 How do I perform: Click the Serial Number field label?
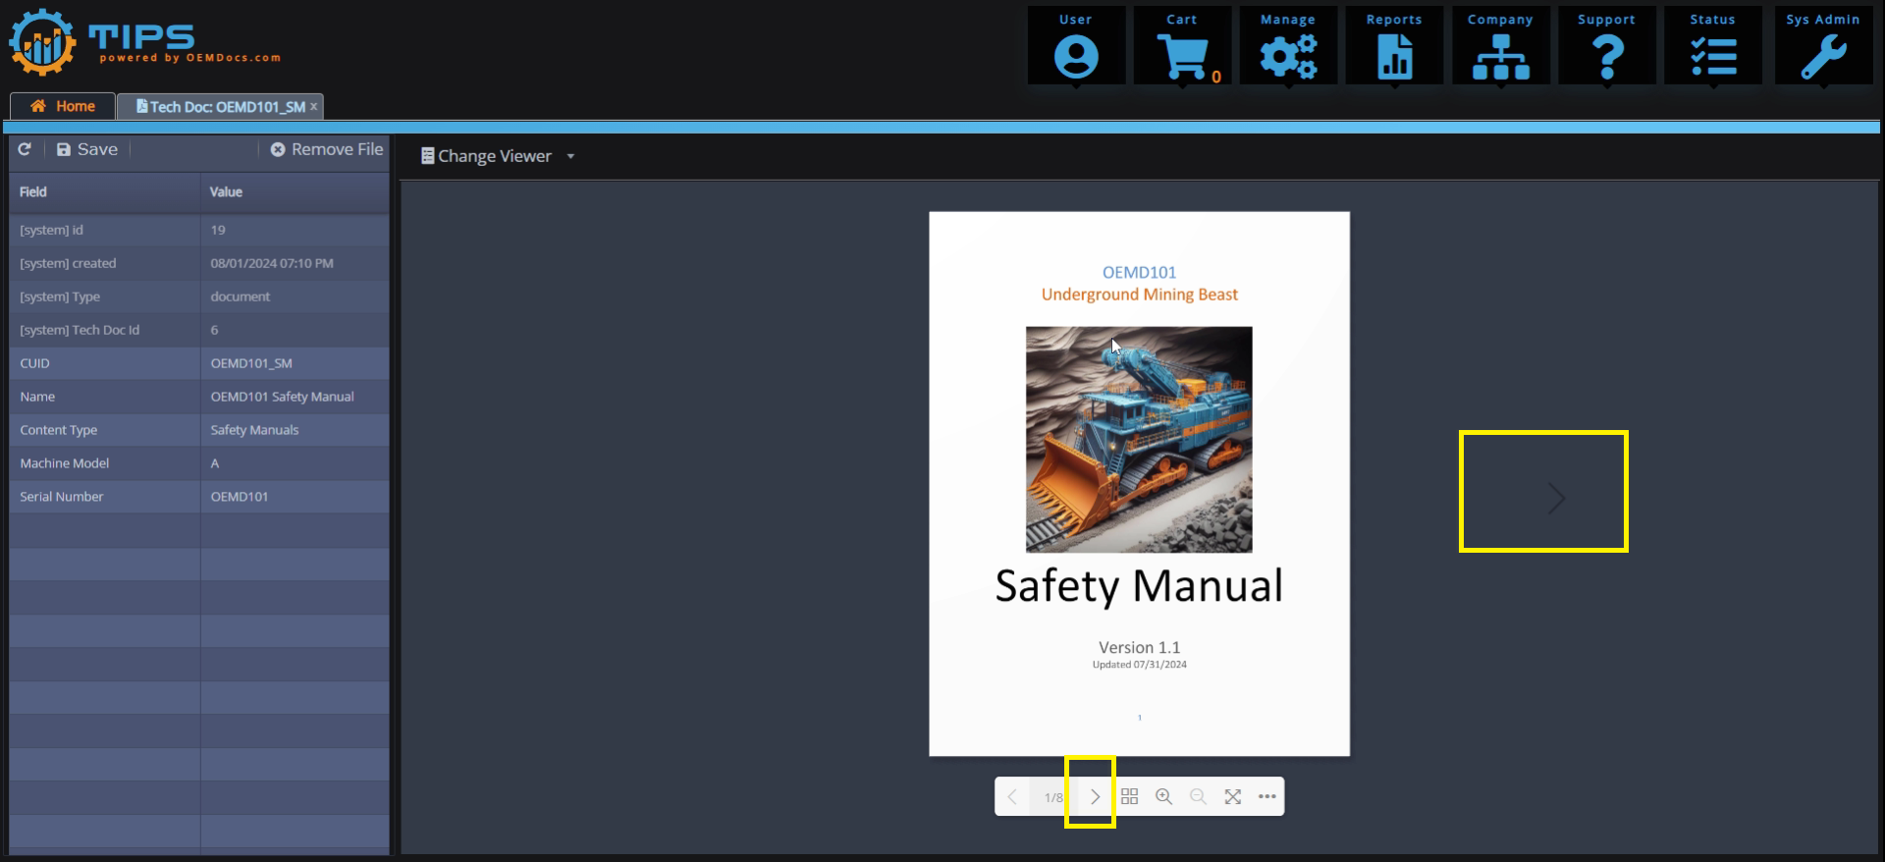pyautogui.click(x=61, y=497)
